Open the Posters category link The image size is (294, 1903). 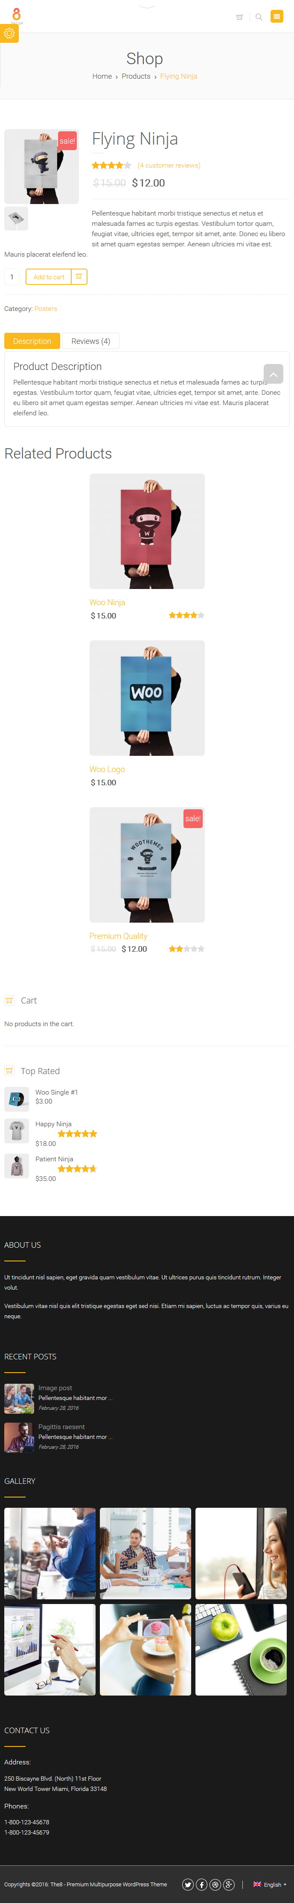click(x=46, y=309)
